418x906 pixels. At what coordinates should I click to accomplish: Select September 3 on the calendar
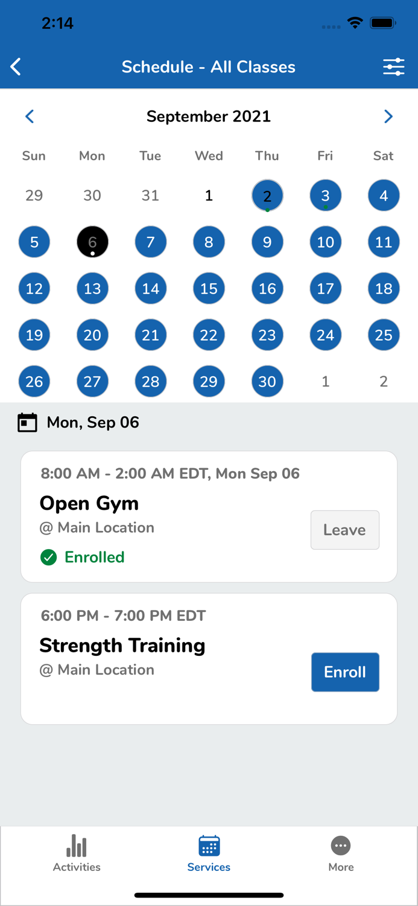coord(325,195)
